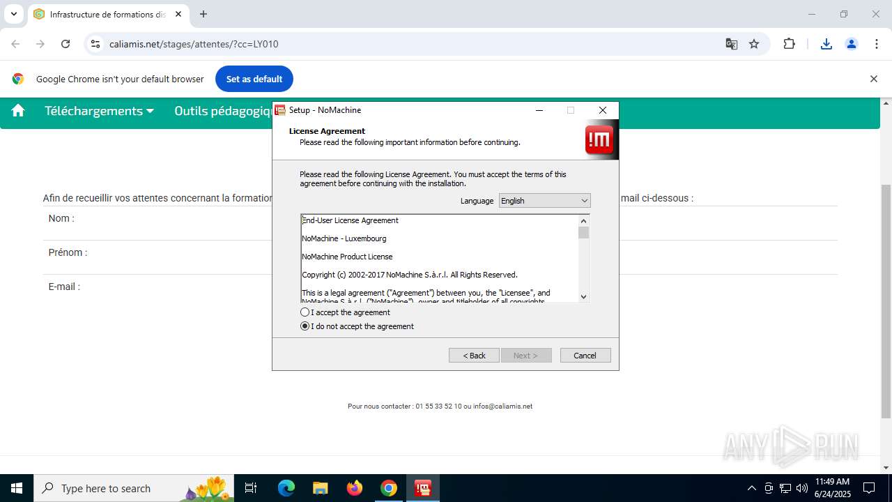Click the taskbar clock showing 11:49 AM
This screenshot has width=892, height=502.
click(832, 488)
